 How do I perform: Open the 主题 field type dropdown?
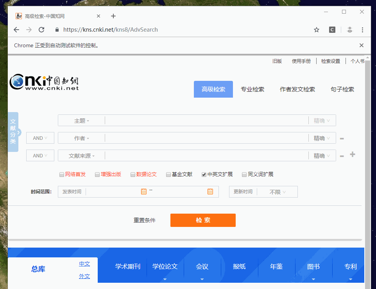click(82, 121)
